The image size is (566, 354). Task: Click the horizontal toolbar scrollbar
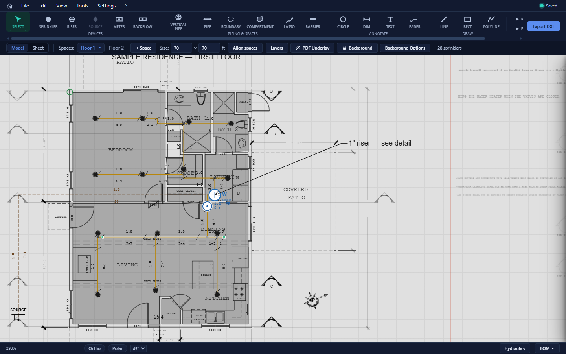[x=248, y=39]
